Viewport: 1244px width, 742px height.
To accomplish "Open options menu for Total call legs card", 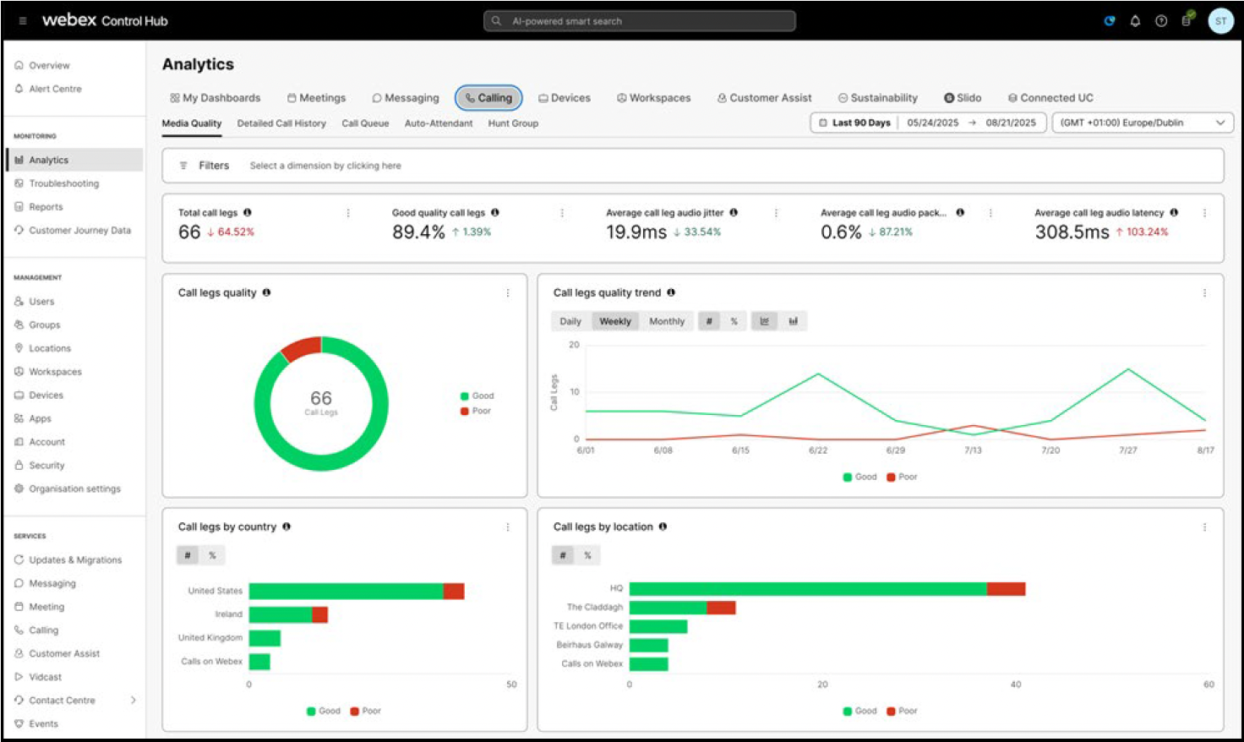I will 348,213.
